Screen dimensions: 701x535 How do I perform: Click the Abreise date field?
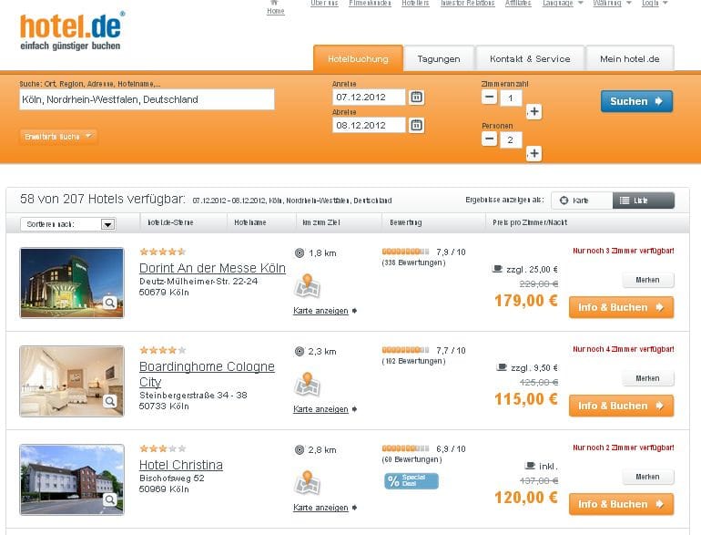[x=369, y=126]
